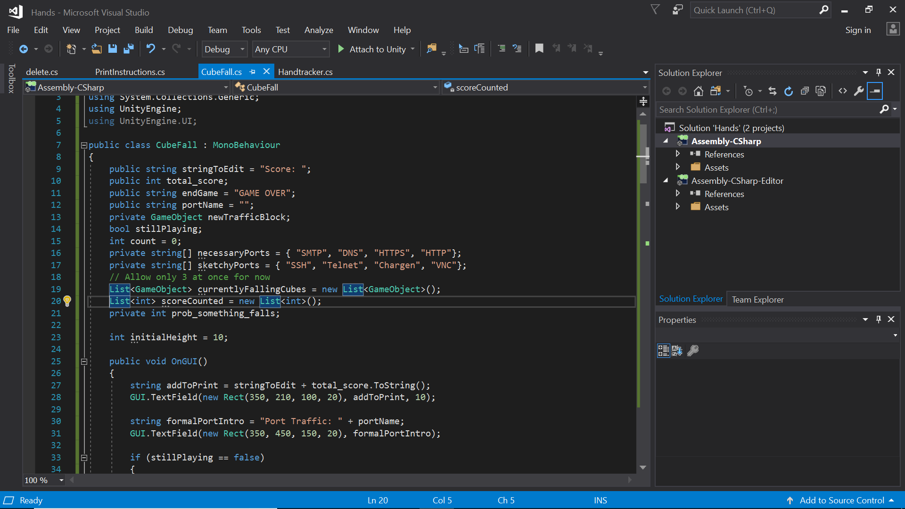Screen dimensions: 905x509
Task: Open Solution Explorer properties wrench icon
Action: (859, 91)
